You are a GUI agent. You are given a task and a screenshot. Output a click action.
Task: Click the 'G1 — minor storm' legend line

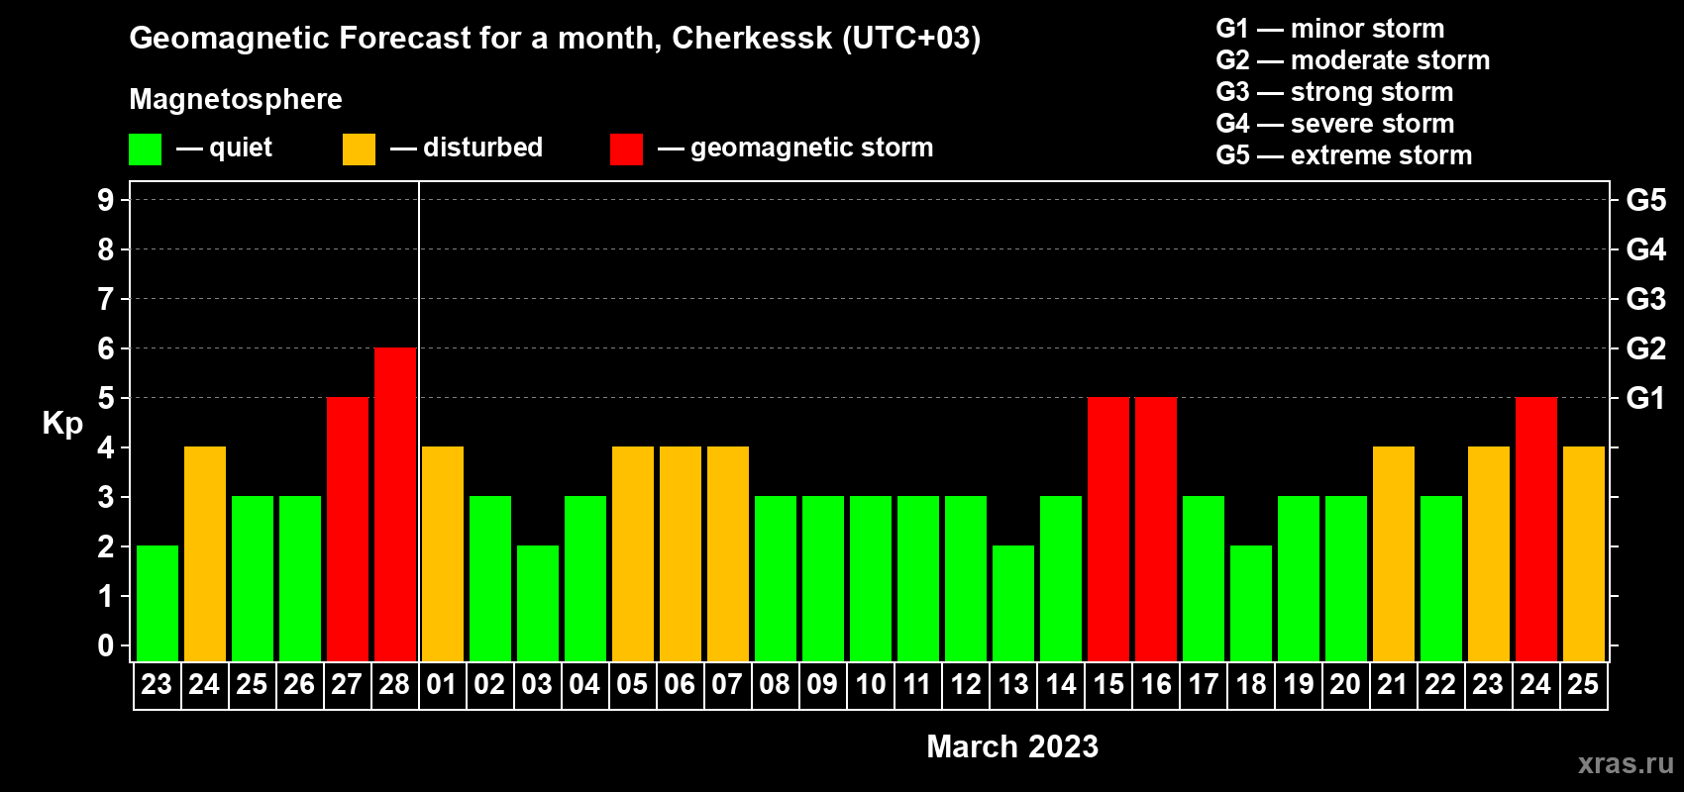point(1330,29)
